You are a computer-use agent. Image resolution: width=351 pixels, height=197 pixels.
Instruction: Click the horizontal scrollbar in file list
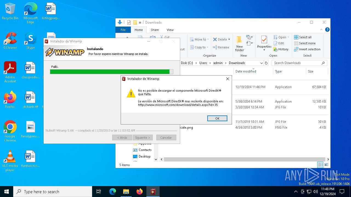245,159
